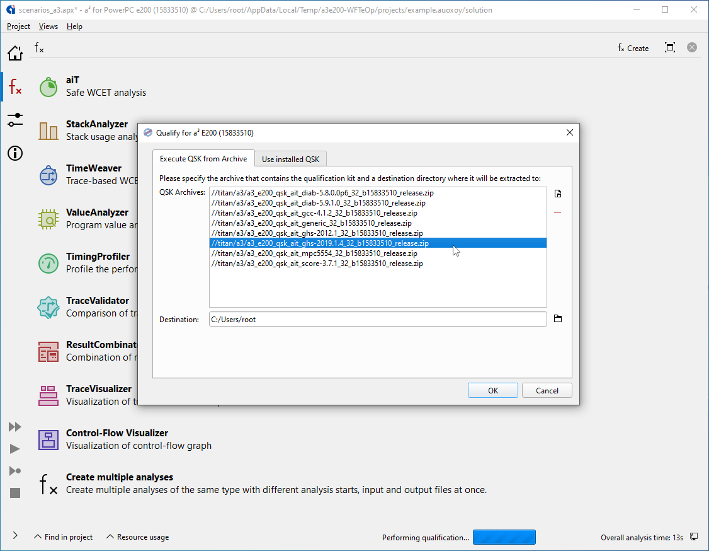The image size is (709, 551).
Task: Expand the sidebar with chevron arrow
Action: click(x=15, y=536)
